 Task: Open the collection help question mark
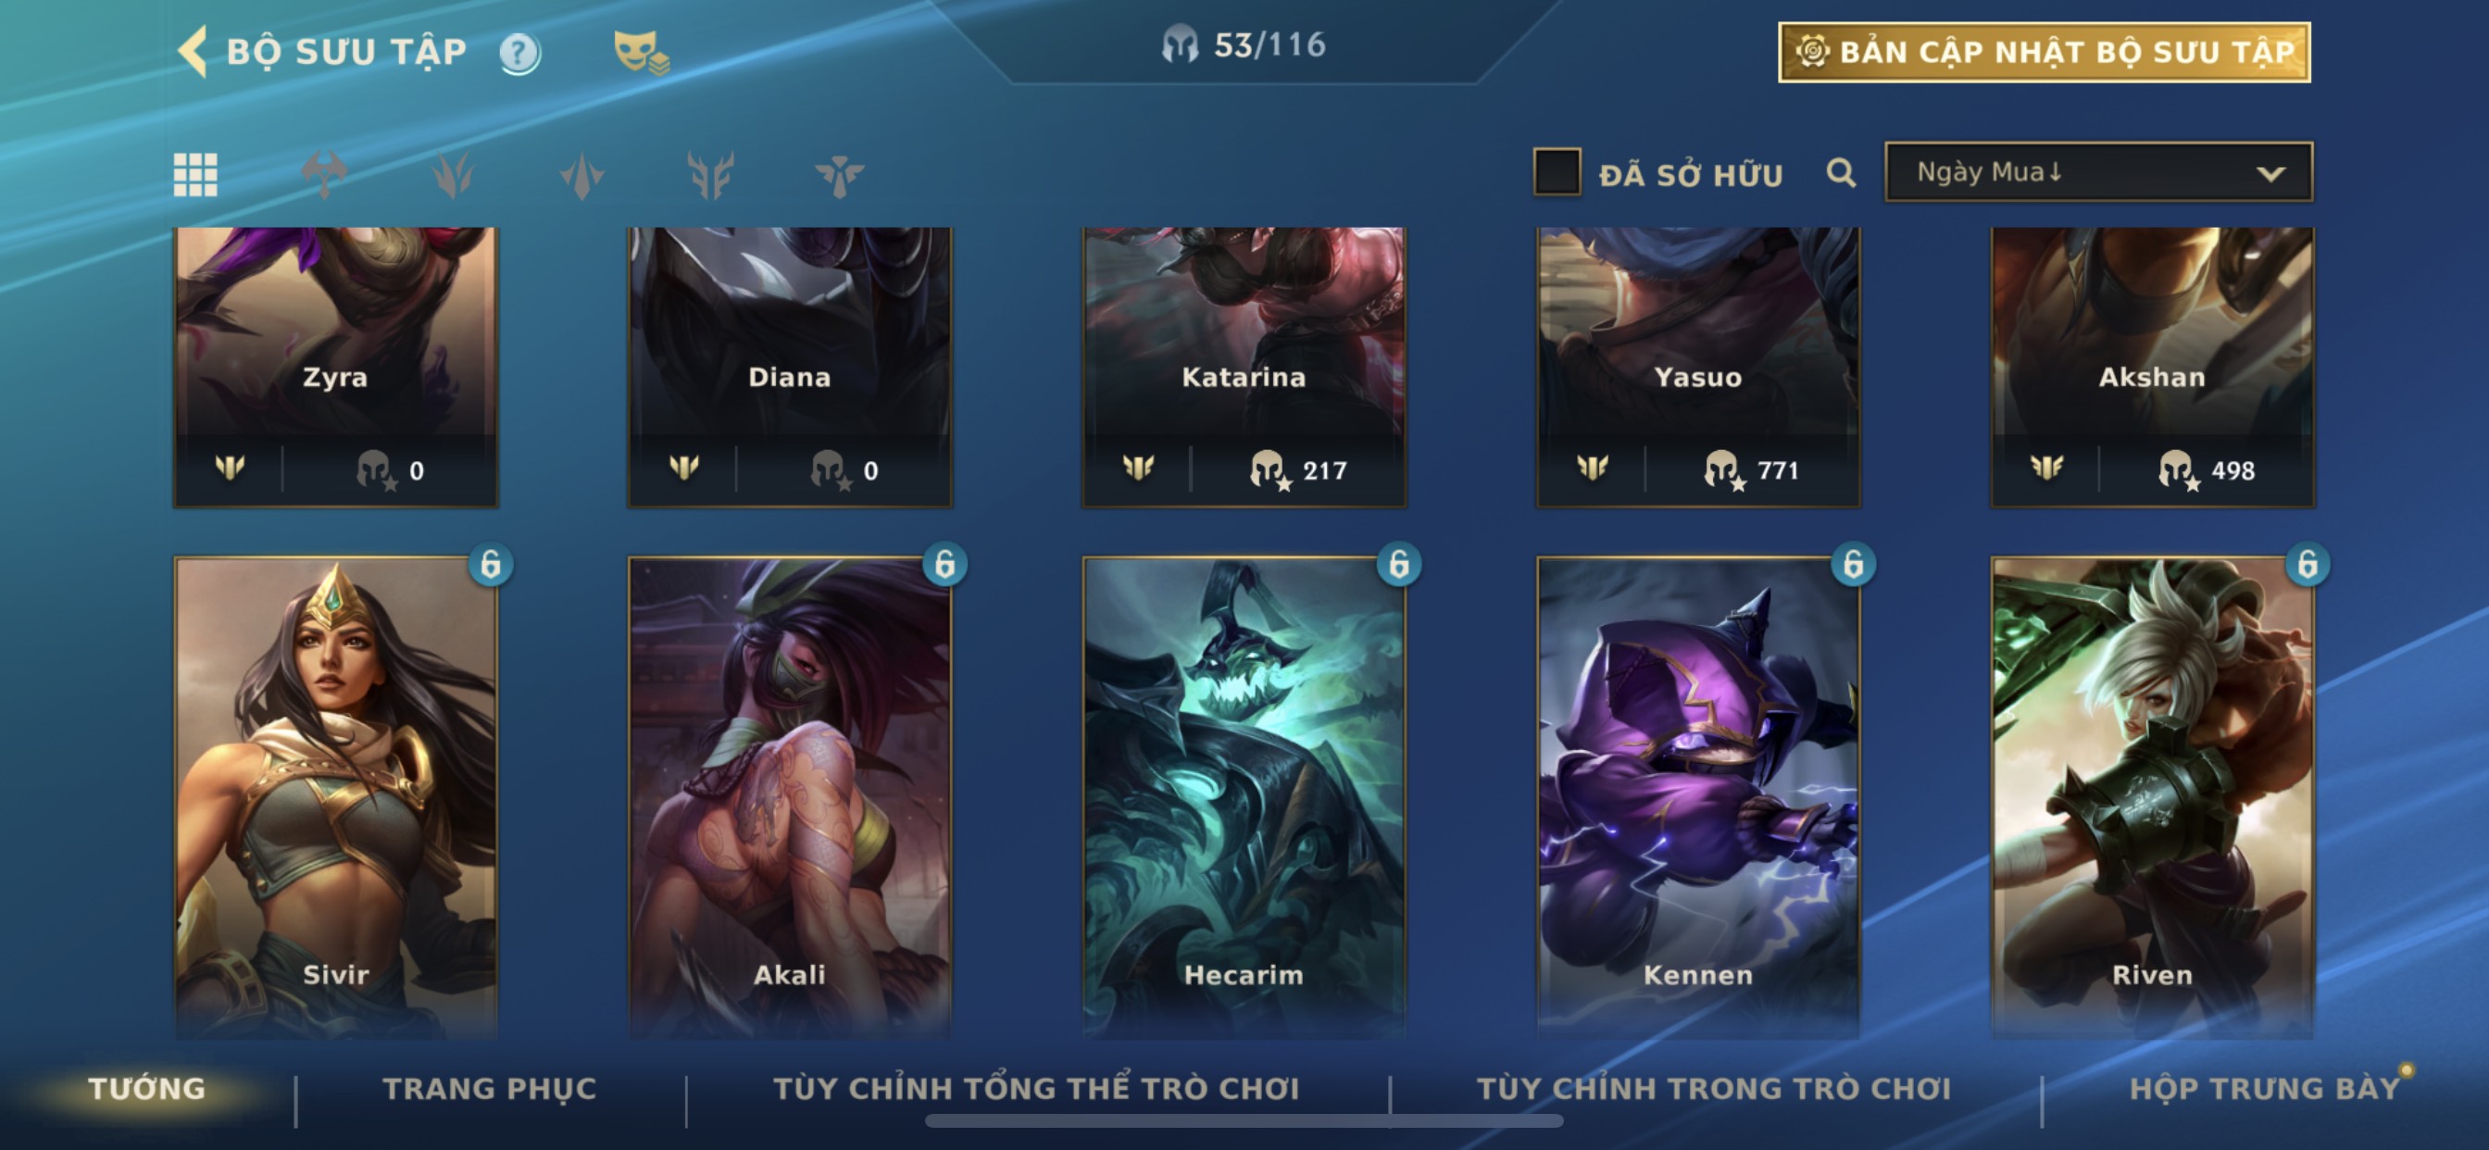pos(519,52)
